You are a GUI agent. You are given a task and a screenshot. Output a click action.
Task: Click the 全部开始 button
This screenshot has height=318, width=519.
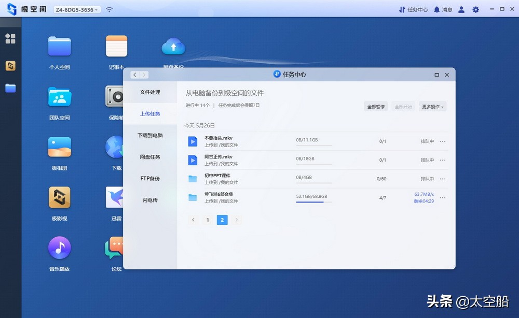pos(403,107)
